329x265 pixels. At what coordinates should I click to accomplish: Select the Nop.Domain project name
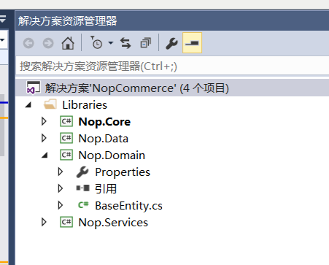click(112, 155)
